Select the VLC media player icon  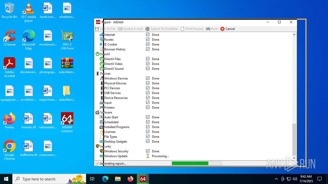(29, 12)
